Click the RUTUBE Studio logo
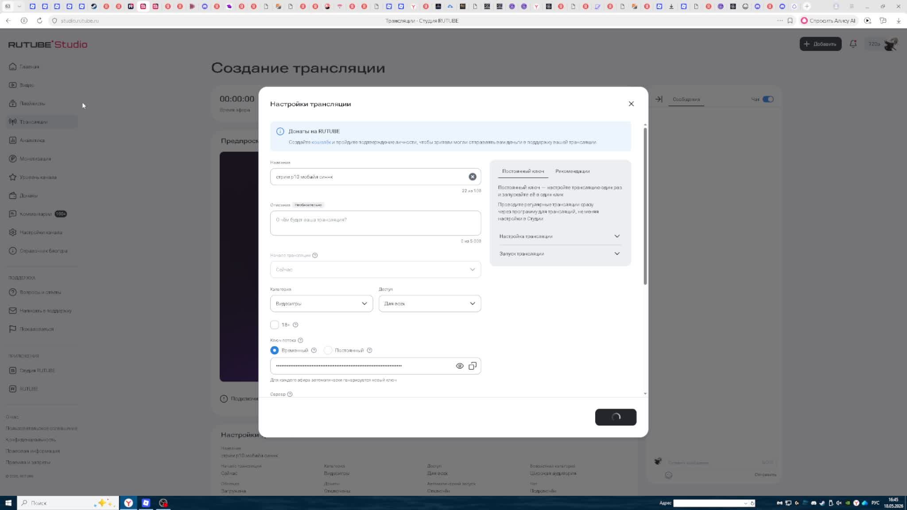This screenshot has width=907, height=510. click(48, 44)
